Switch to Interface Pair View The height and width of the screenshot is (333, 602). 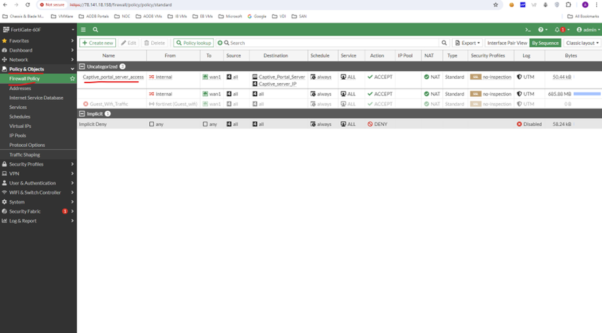[x=507, y=43]
